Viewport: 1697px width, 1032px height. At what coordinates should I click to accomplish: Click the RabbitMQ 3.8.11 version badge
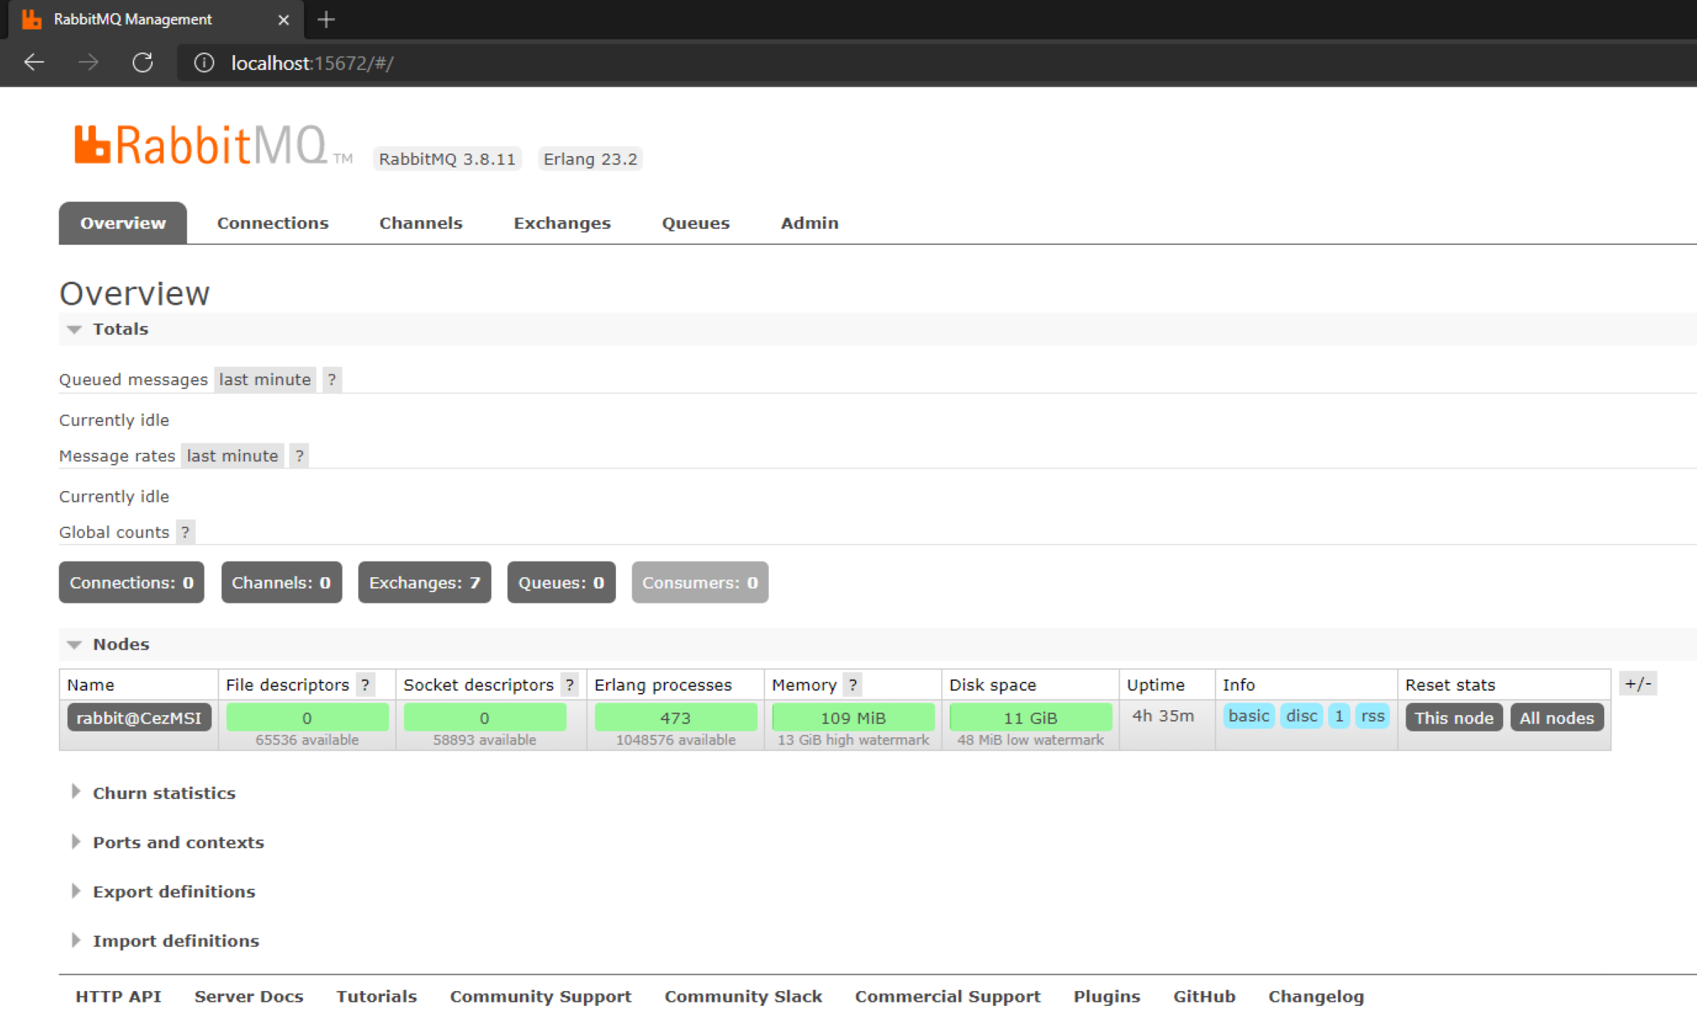448,159
